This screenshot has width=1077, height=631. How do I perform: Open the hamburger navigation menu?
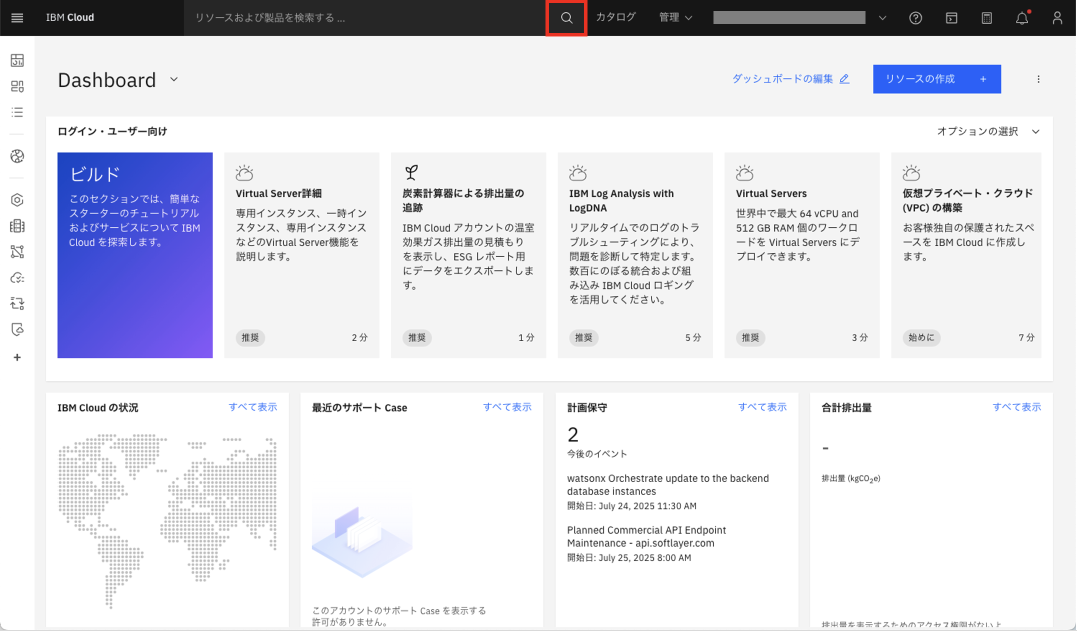17,18
